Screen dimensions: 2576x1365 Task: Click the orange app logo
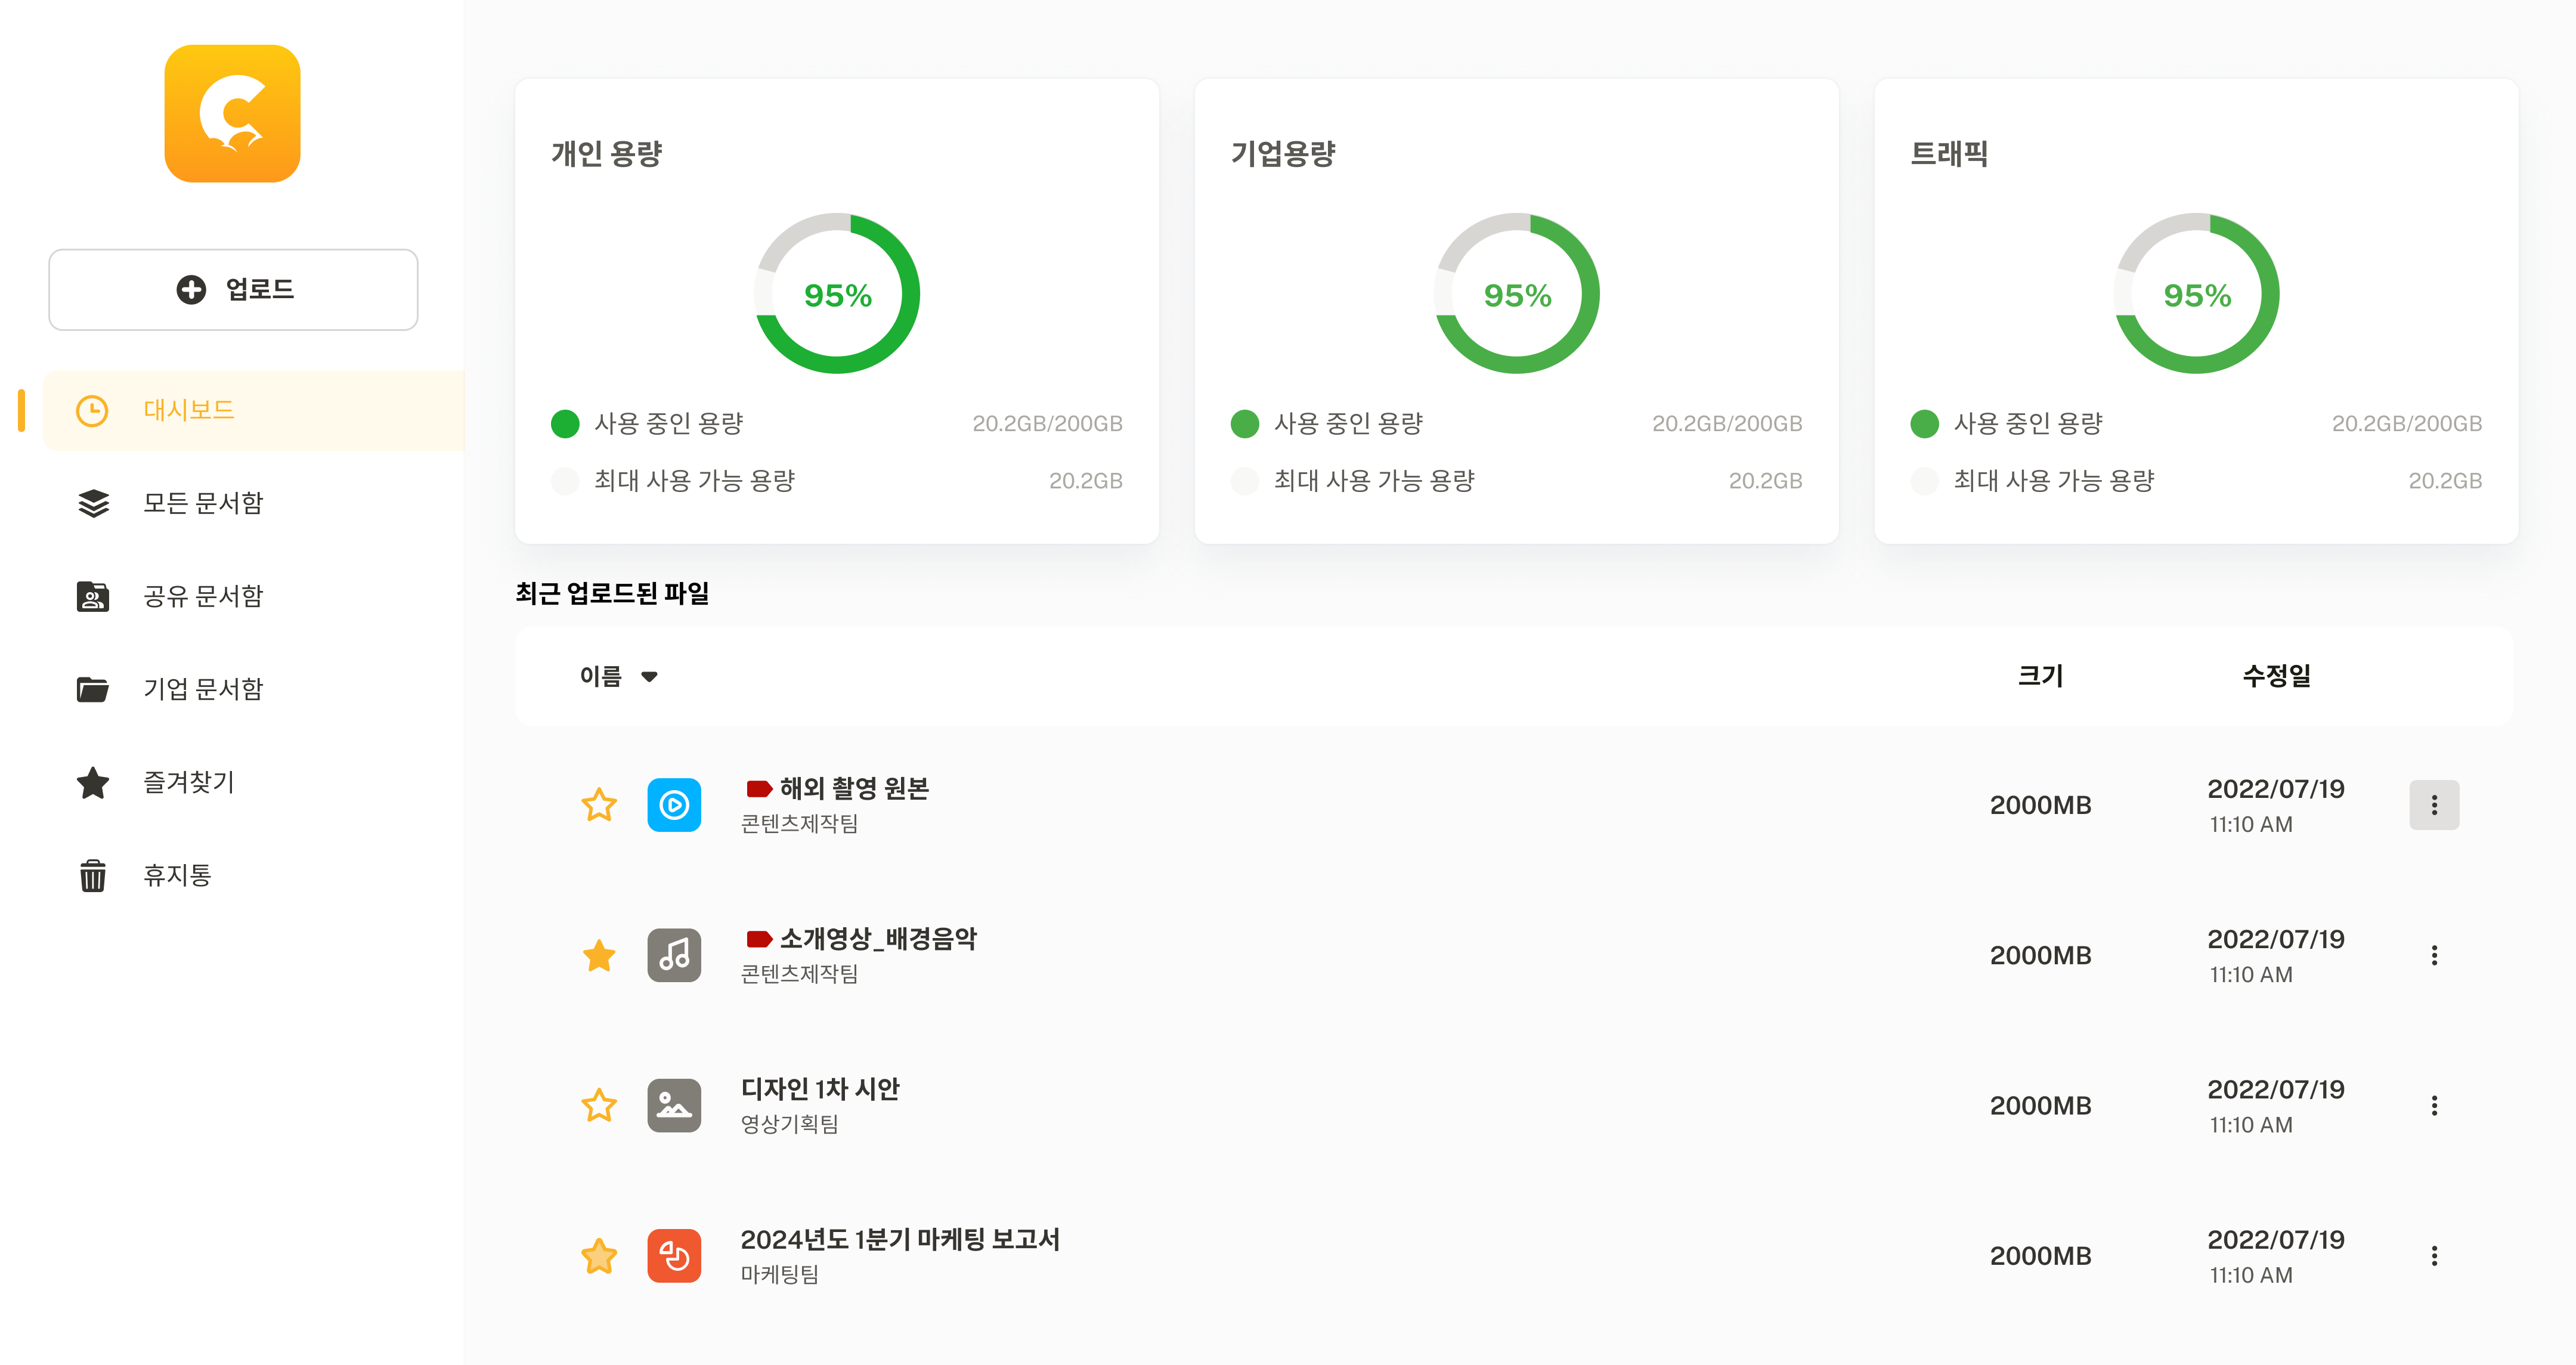pyautogui.click(x=232, y=113)
